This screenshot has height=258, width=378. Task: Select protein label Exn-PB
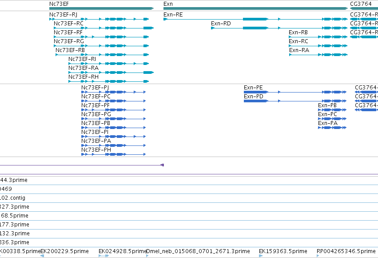pyautogui.click(x=327, y=105)
